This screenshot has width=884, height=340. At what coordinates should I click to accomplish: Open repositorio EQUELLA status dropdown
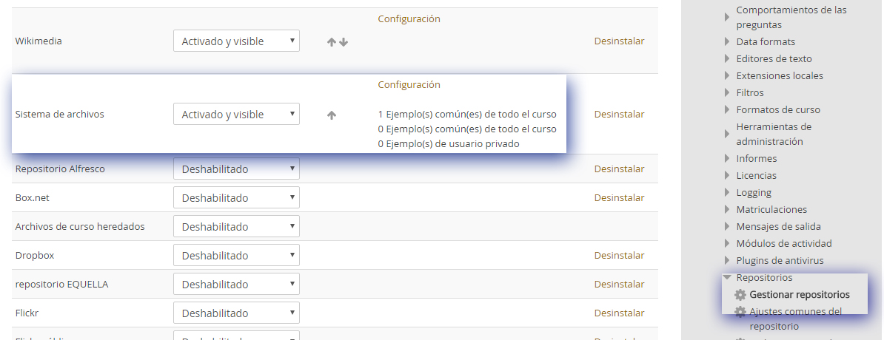(236, 285)
